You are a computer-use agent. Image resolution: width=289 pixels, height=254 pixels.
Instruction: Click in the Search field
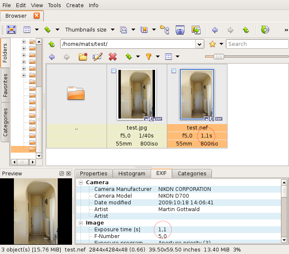point(257,44)
